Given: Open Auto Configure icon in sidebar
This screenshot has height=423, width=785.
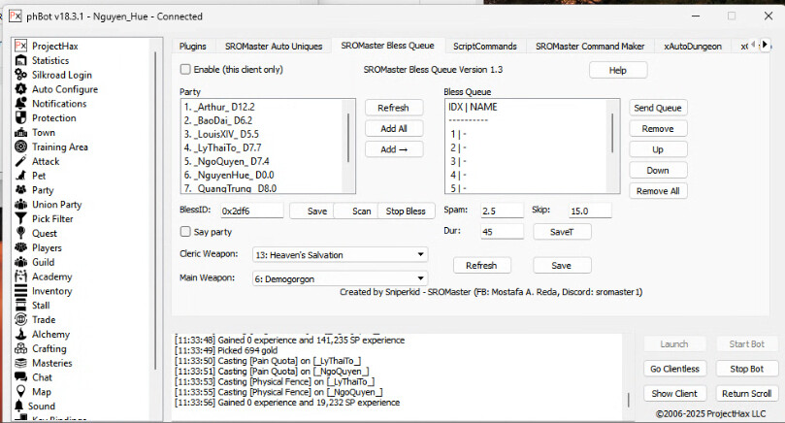Looking at the screenshot, I should coord(22,89).
